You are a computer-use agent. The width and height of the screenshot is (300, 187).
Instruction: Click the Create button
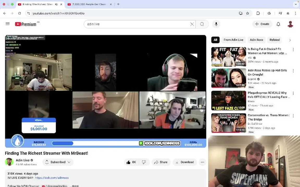click(262, 24)
